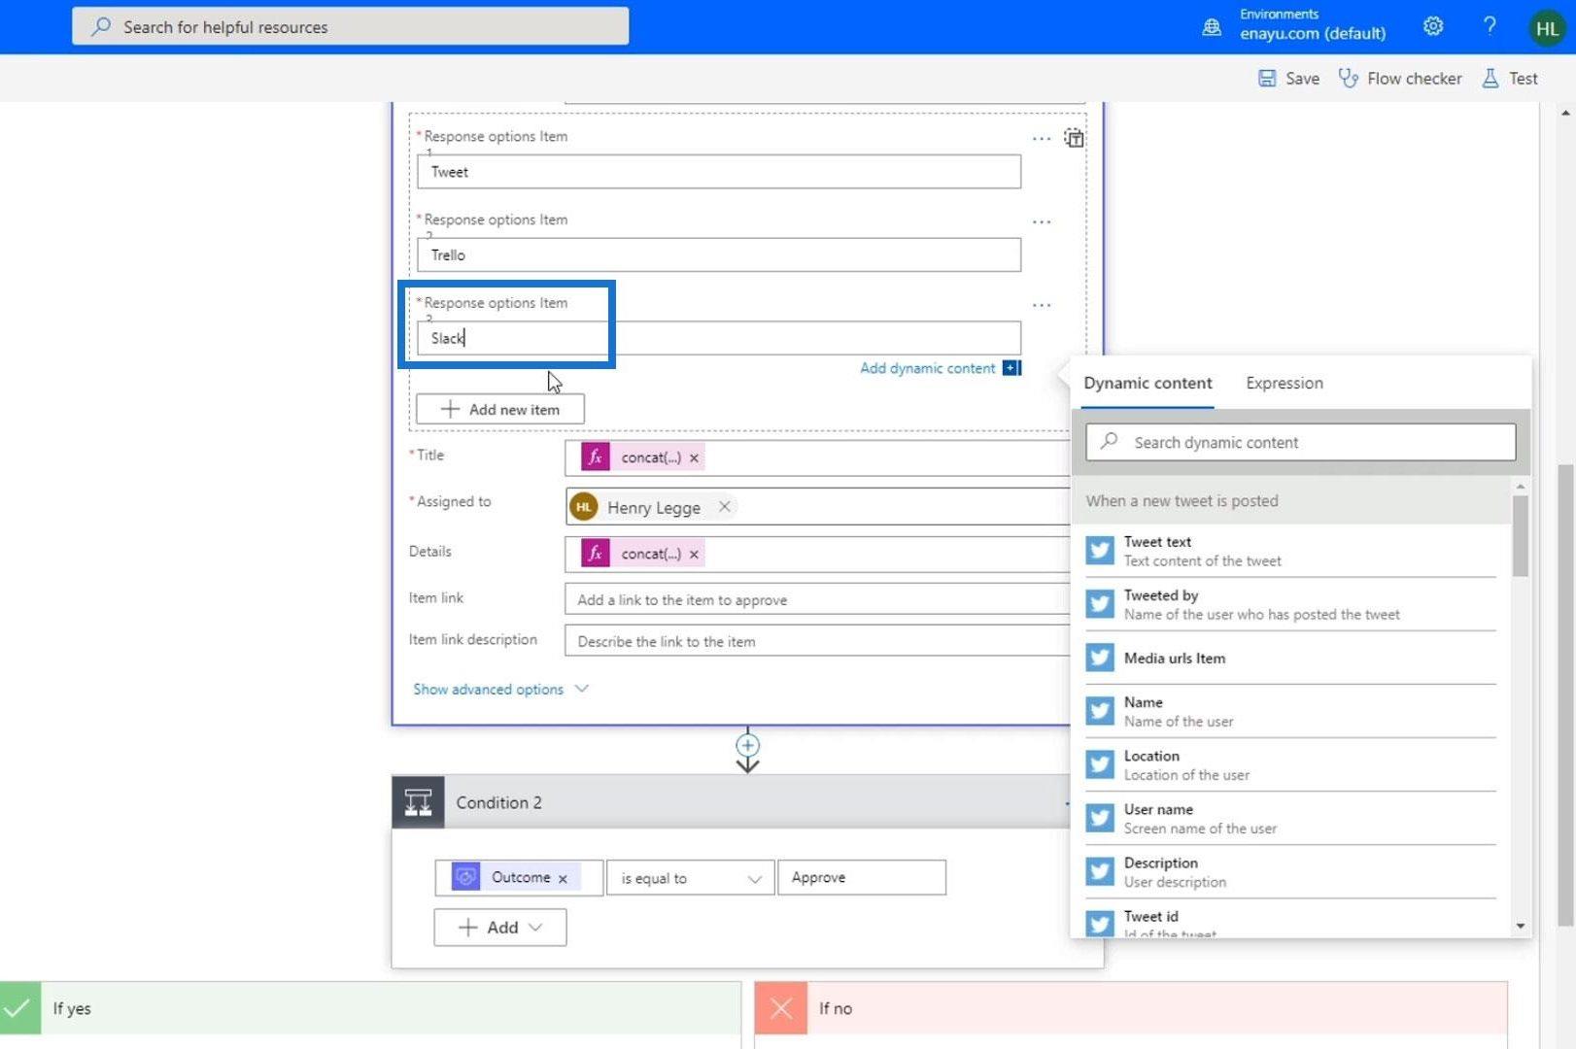Open the Add condition row dropdown
This screenshot has height=1049, width=1576.
point(499,928)
